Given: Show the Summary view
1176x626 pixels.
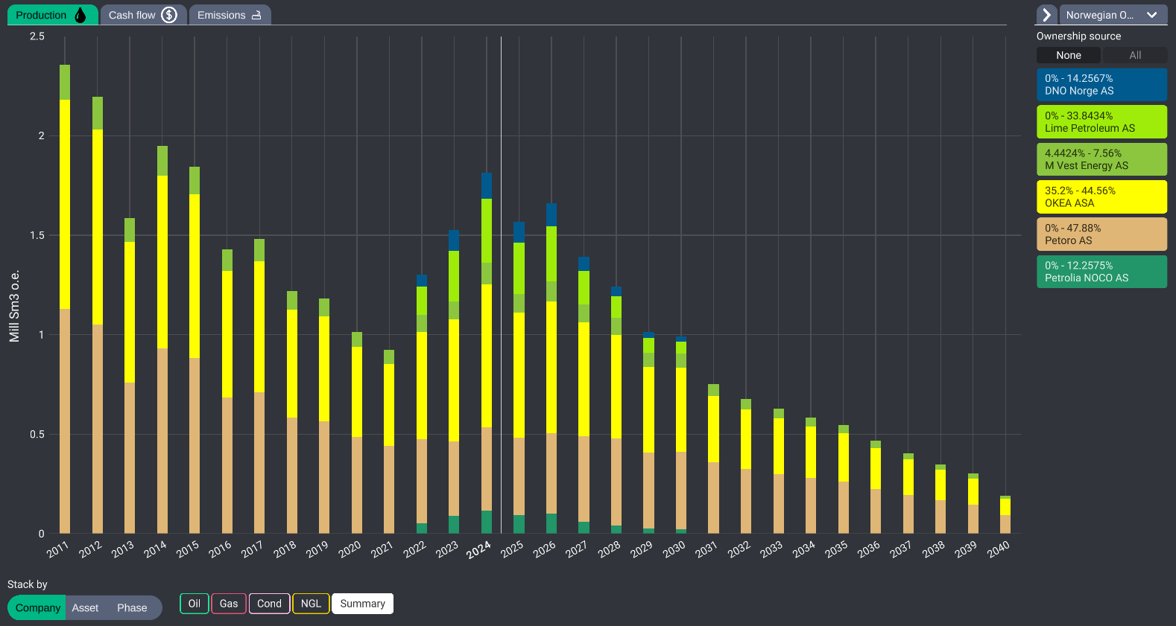Looking at the screenshot, I should pos(362,604).
